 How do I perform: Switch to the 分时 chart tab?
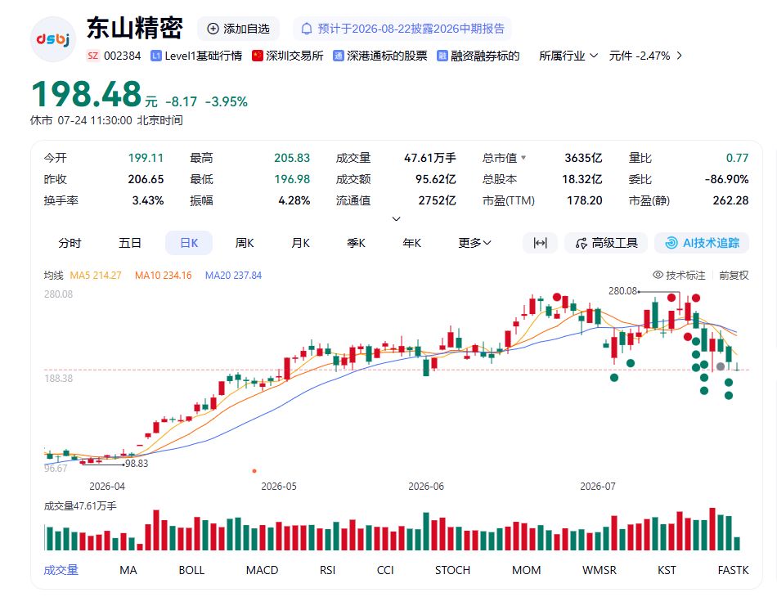coord(70,243)
